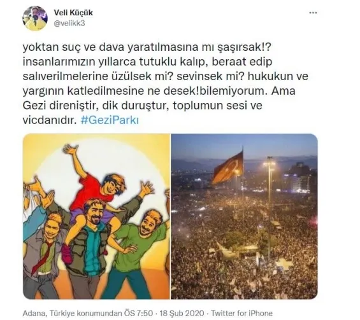
Task: Enlarge the night crowd photo on the right
Action: pyautogui.click(x=244, y=216)
